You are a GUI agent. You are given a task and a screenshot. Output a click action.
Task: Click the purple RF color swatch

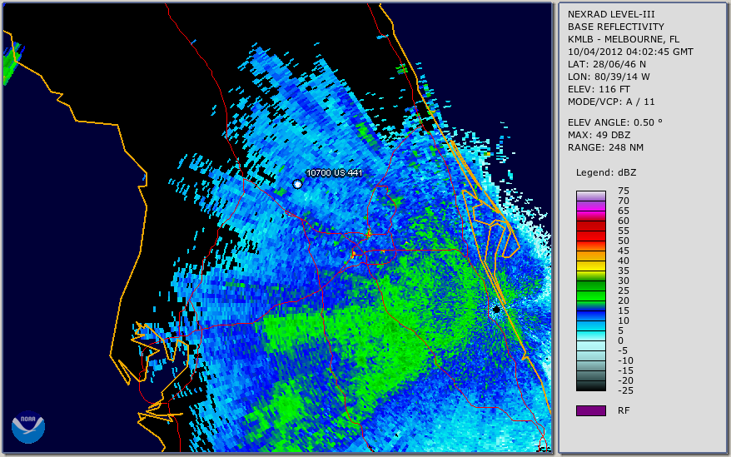pos(590,410)
